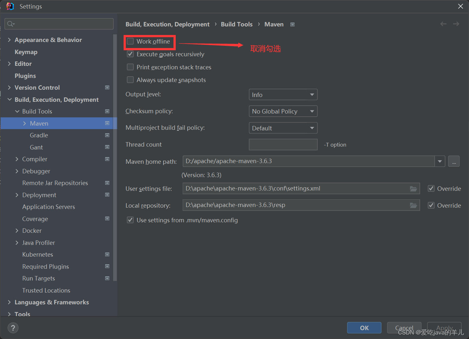Select Plugins in the settings tree
This screenshot has width=469, height=339.
tap(25, 76)
